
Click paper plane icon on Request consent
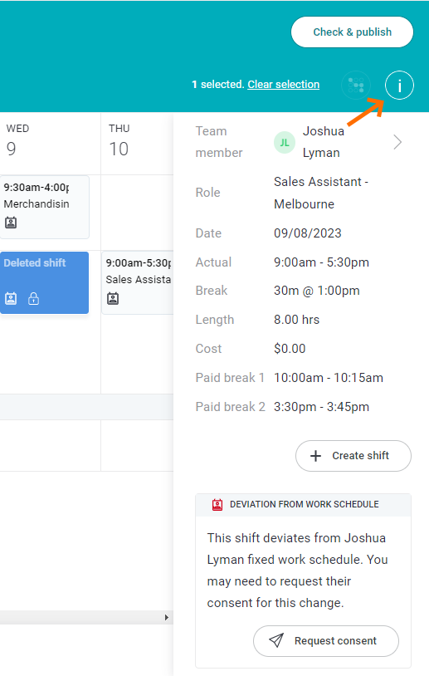tap(276, 640)
